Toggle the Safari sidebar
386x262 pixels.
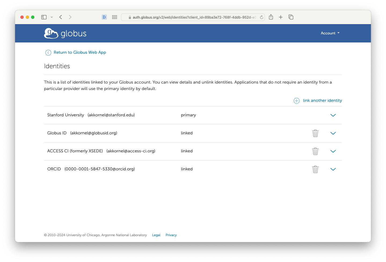point(44,17)
